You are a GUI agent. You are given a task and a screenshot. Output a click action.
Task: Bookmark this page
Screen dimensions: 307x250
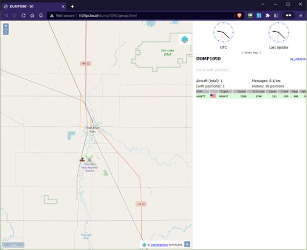coord(41,15)
